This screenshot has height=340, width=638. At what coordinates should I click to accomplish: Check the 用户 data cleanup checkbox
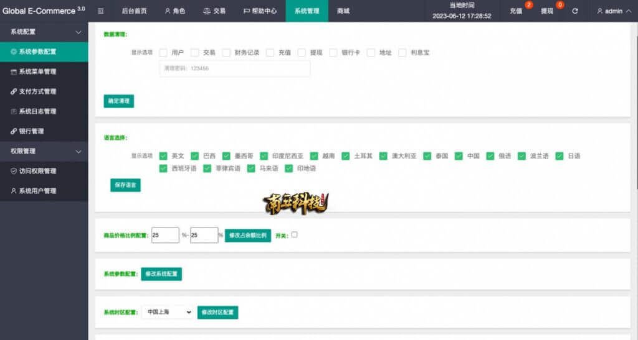coord(163,53)
